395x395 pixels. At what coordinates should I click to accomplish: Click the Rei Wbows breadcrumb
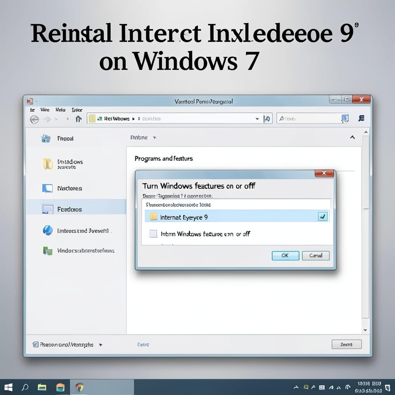pyautogui.click(x=116, y=119)
